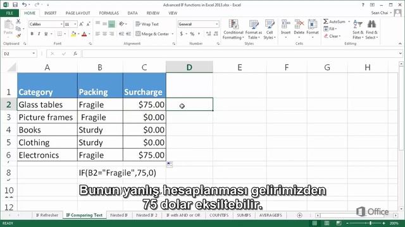
Task: Open Cell Styles gallery
Action: tap(270, 30)
